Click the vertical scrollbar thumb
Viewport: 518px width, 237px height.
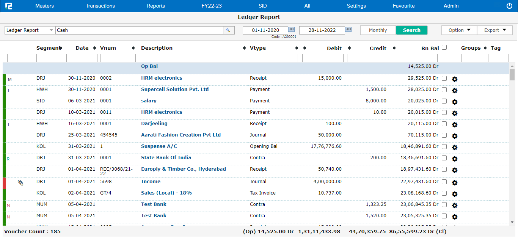[512, 75]
